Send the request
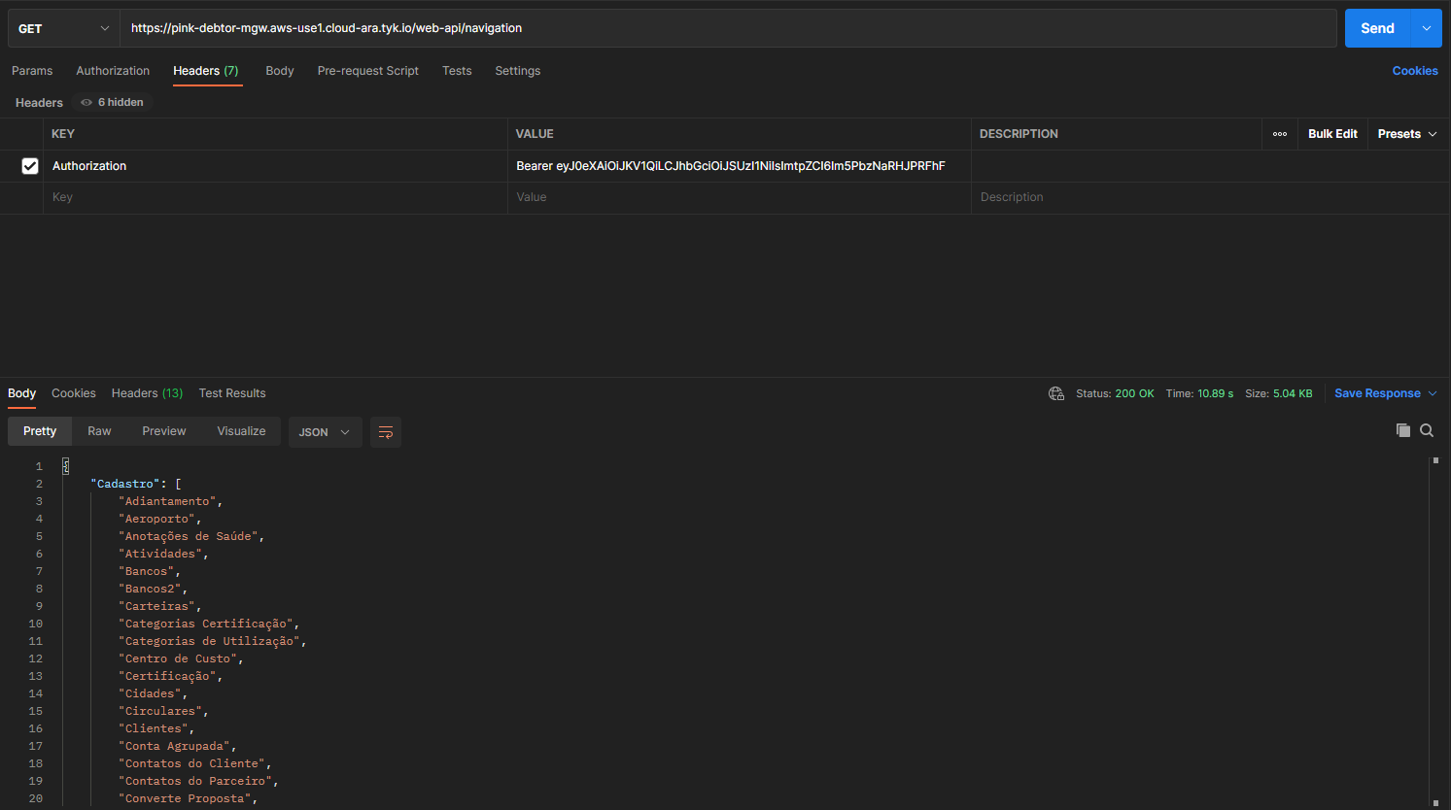 pyautogui.click(x=1377, y=28)
